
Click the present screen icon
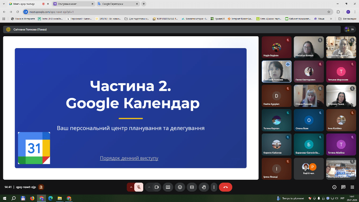(168, 187)
